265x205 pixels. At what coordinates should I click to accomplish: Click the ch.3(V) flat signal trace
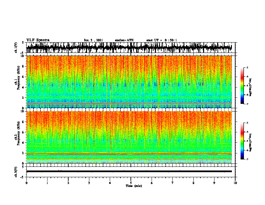point(129,172)
